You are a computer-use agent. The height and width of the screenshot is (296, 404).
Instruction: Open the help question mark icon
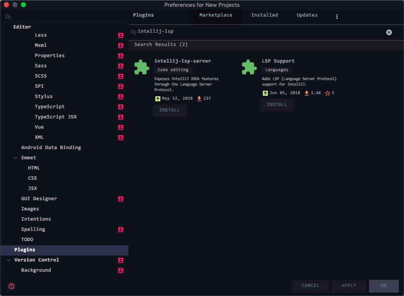point(12,286)
